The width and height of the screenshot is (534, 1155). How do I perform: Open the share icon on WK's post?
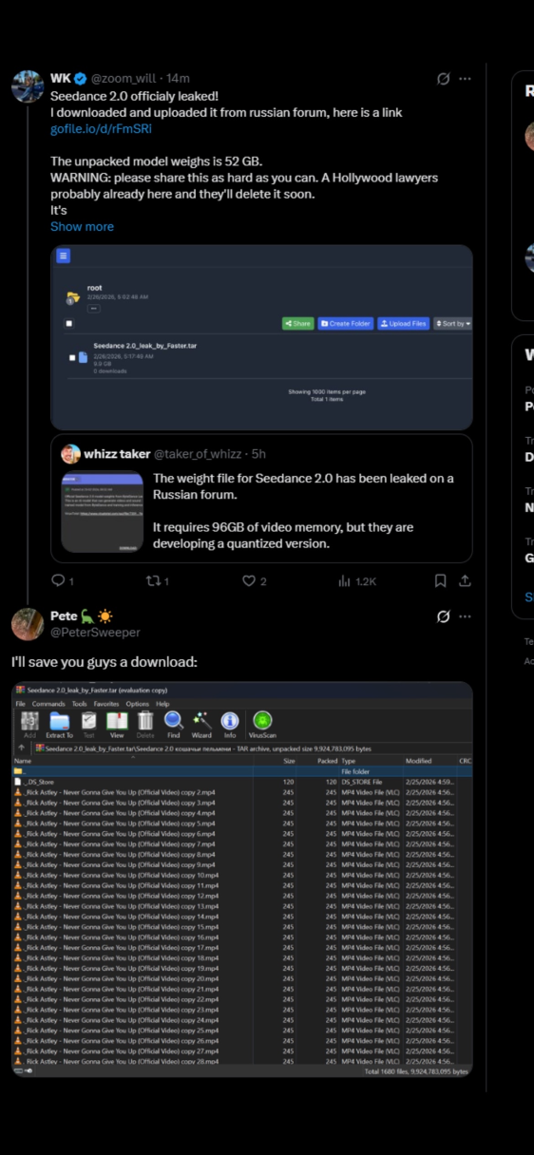coord(465,580)
